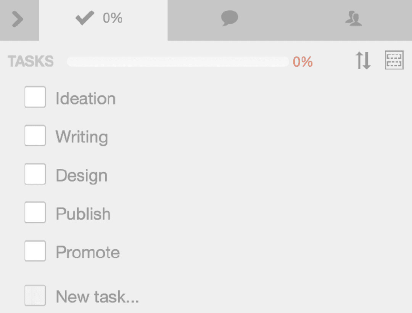Click the tasks progress bar
The image size is (412, 313).
coord(177,61)
